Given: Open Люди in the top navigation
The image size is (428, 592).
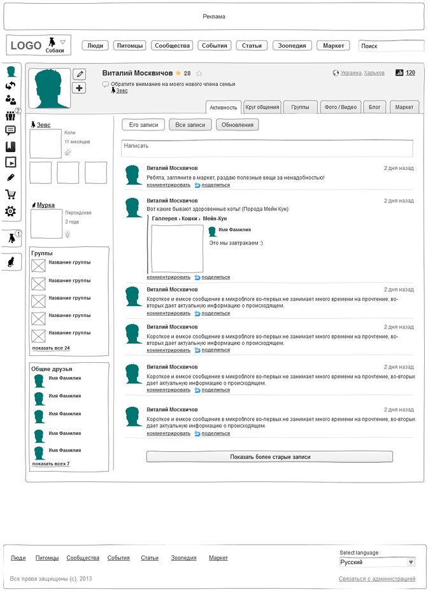Looking at the screenshot, I should 95,45.
